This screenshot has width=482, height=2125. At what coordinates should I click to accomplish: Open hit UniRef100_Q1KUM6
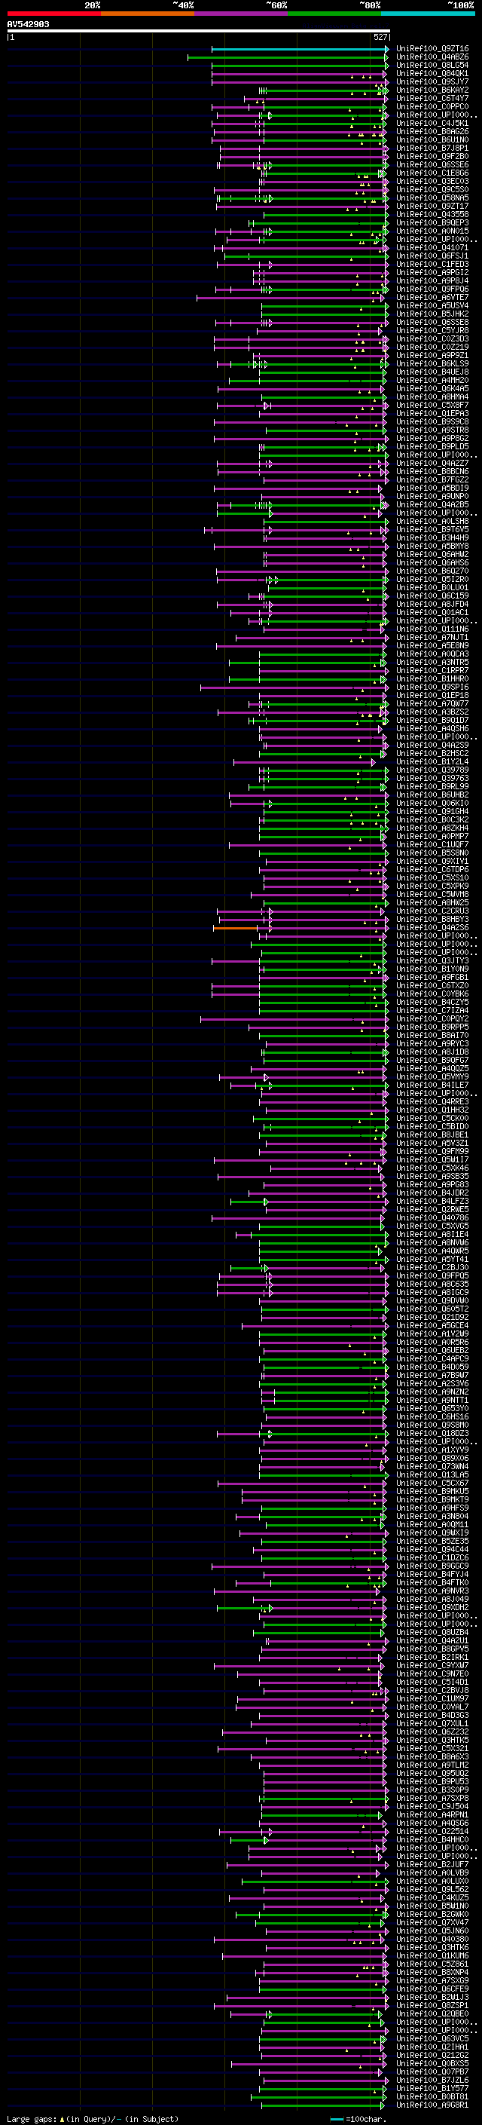pos(432,1955)
